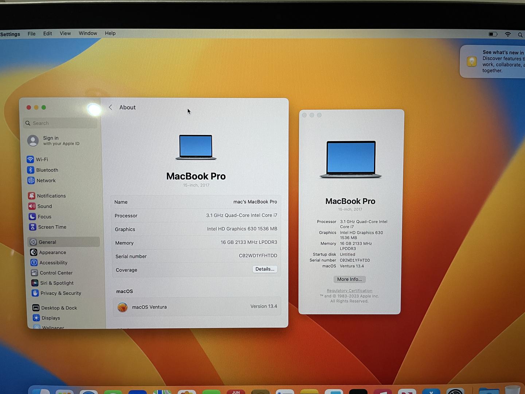Open Privacy & Security settings

point(61,293)
